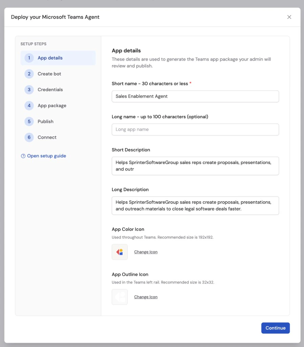This screenshot has width=304, height=347.
Task: Click the dialog title 'Deploy your Microsoft Teams Agent'
Action: (55, 17)
